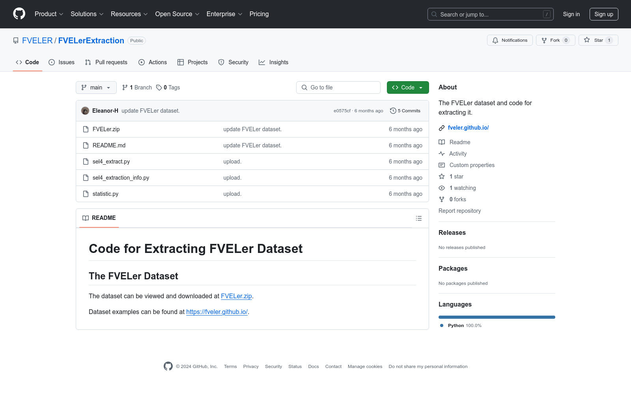Open the Readme link in About sidebar
The width and height of the screenshot is (631, 394).
[455, 142]
